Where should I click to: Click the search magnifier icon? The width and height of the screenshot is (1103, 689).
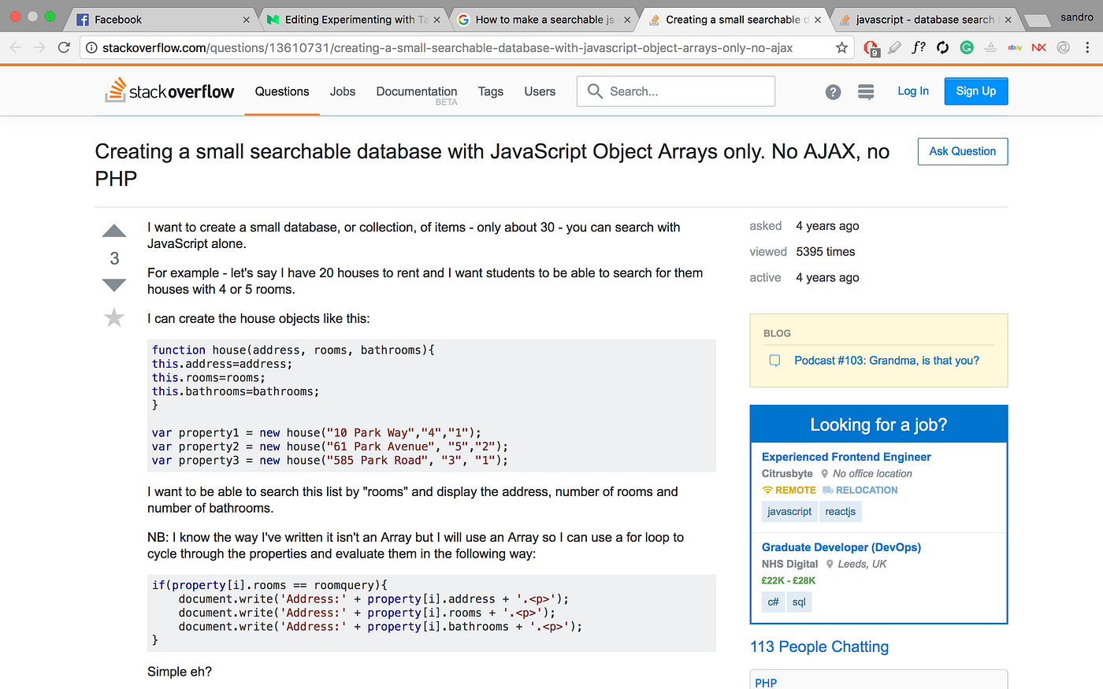tap(595, 91)
